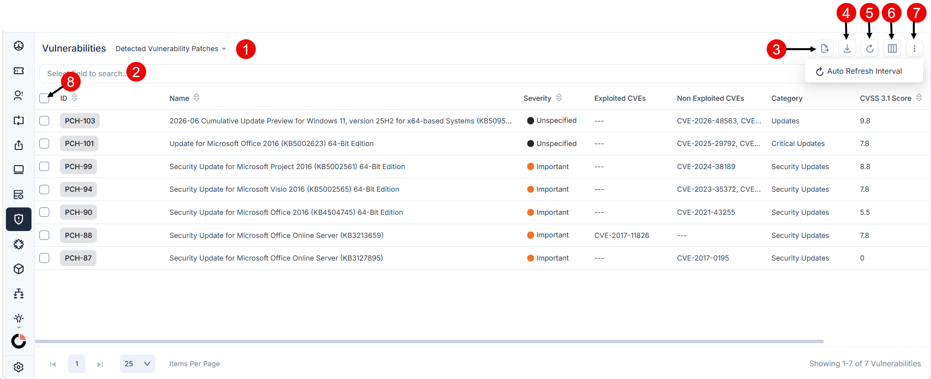Screen dimensions: 931x379
Task: Go to last page arrow
Action: pyautogui.click(x=100, y=364)
